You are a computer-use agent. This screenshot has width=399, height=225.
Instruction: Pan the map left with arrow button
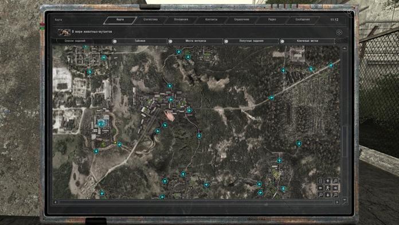pos(320,188)
